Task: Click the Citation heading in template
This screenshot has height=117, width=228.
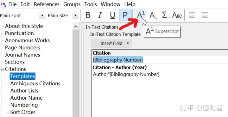Action: [x=102, y=53]
